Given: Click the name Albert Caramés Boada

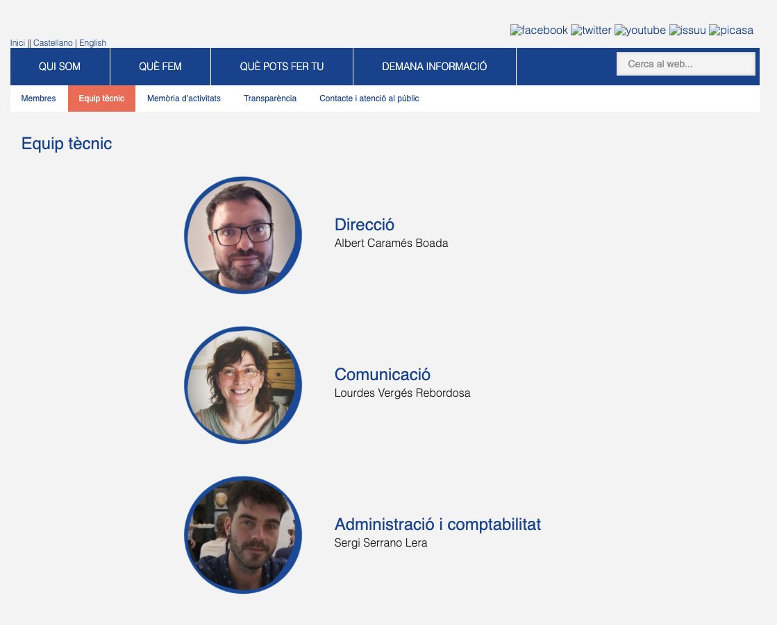Looking at the screenshot, I should point(391,243).
